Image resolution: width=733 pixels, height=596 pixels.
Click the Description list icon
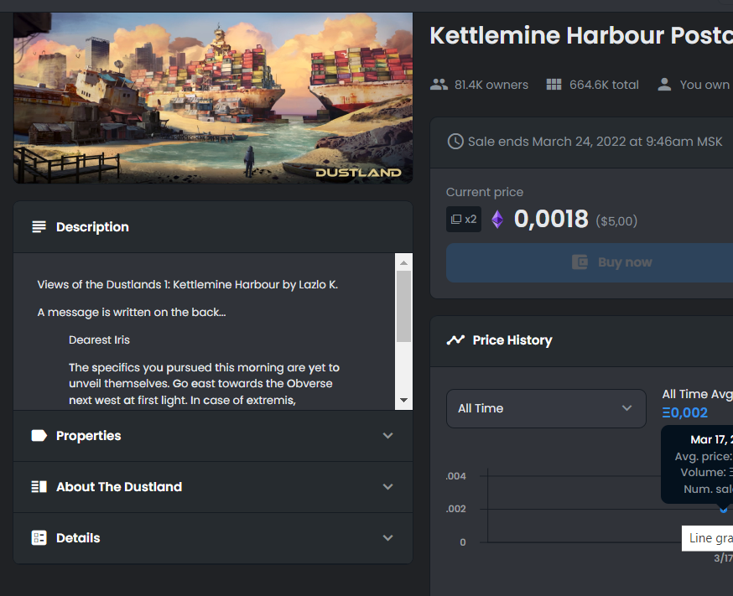(x=39, y=227)
